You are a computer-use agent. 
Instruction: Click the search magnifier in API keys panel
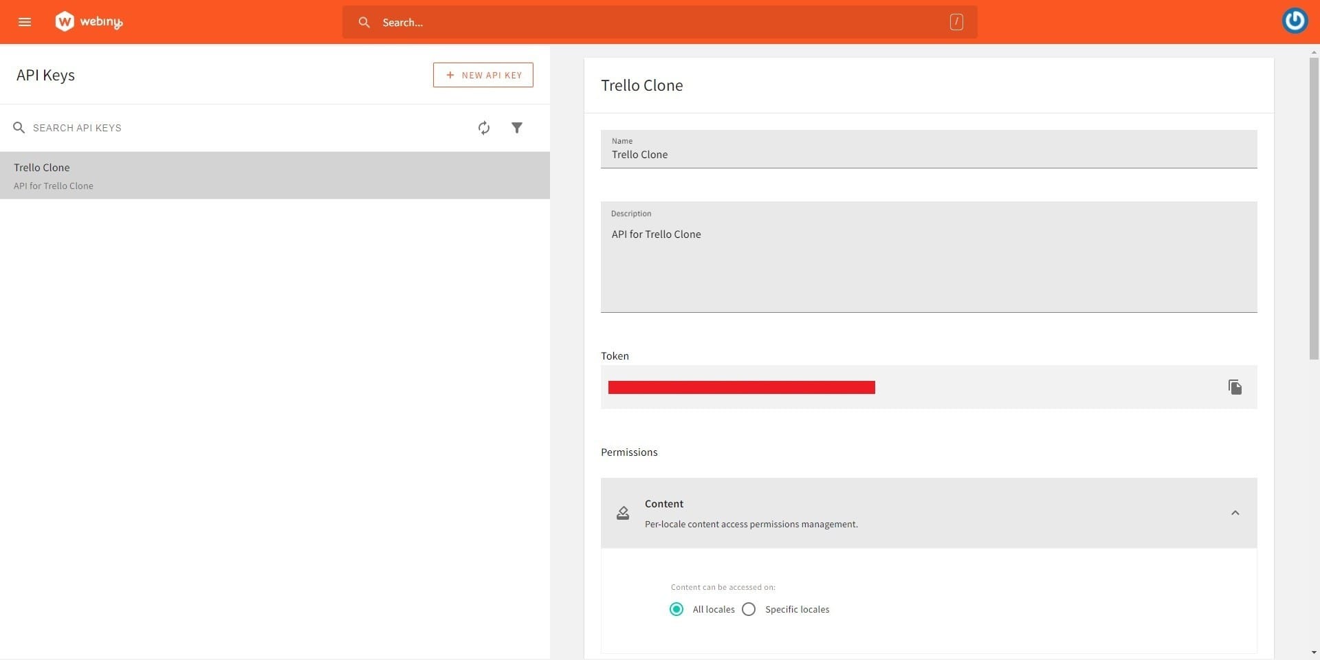19,128
